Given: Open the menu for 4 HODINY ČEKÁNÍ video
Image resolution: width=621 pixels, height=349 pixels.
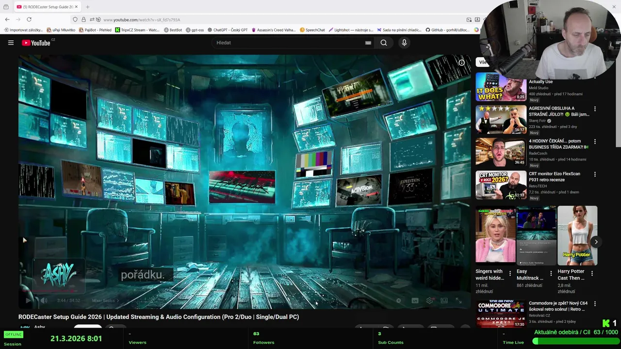Looking at the screenshot, I should (x=595, y=142).
